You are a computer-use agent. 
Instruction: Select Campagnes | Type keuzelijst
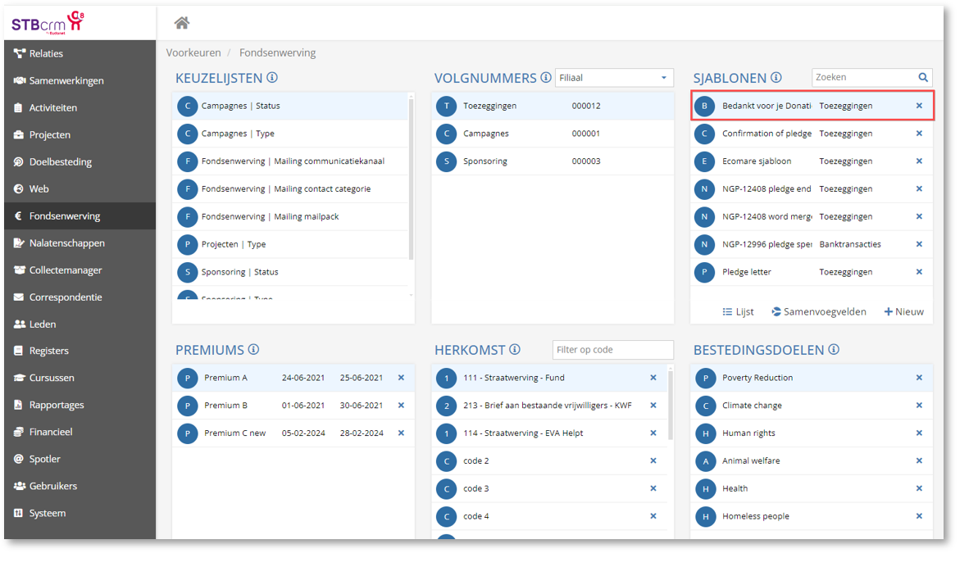click(x=290, y=134)
